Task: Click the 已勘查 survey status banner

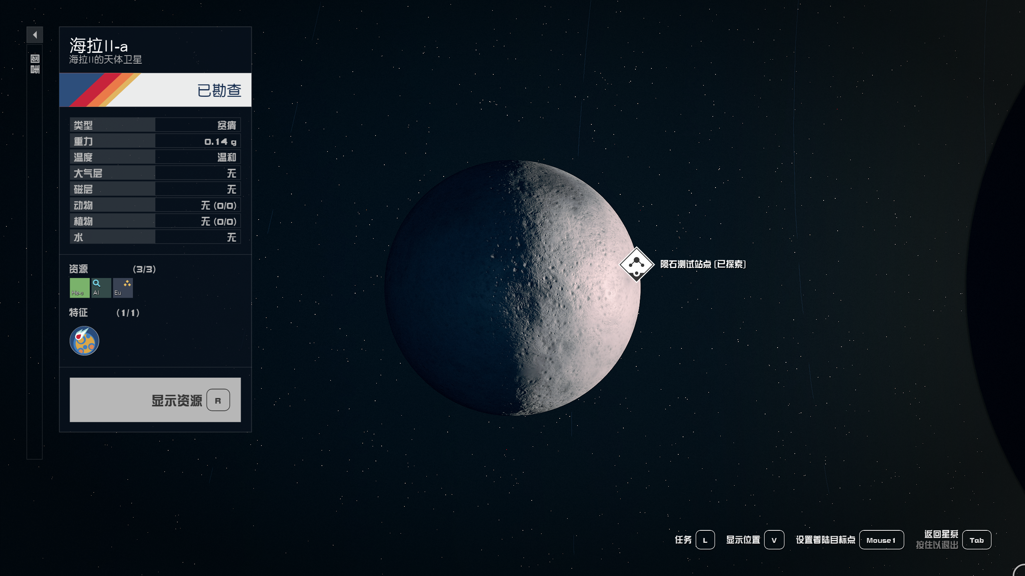Action: [x=155, y=90]
